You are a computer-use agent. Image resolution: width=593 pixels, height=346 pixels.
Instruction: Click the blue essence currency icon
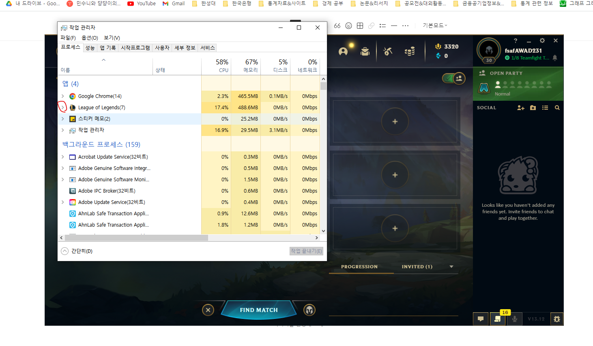[438, 56]
